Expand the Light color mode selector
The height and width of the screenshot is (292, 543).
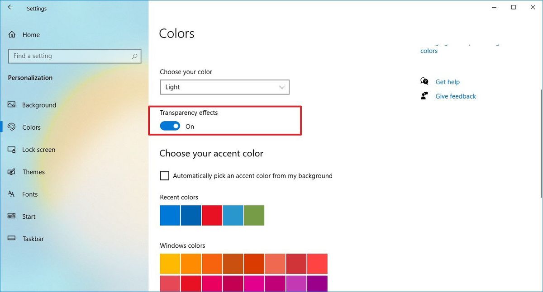pos(224,87)
